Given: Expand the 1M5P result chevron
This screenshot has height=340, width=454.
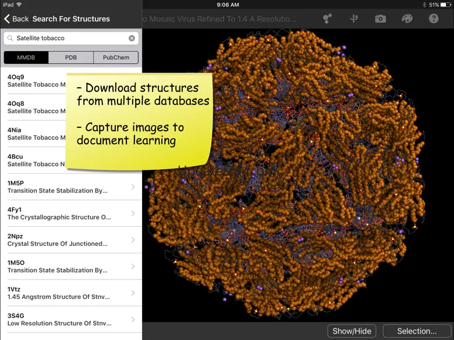Looking at the screenshot, I should (133, 187).
